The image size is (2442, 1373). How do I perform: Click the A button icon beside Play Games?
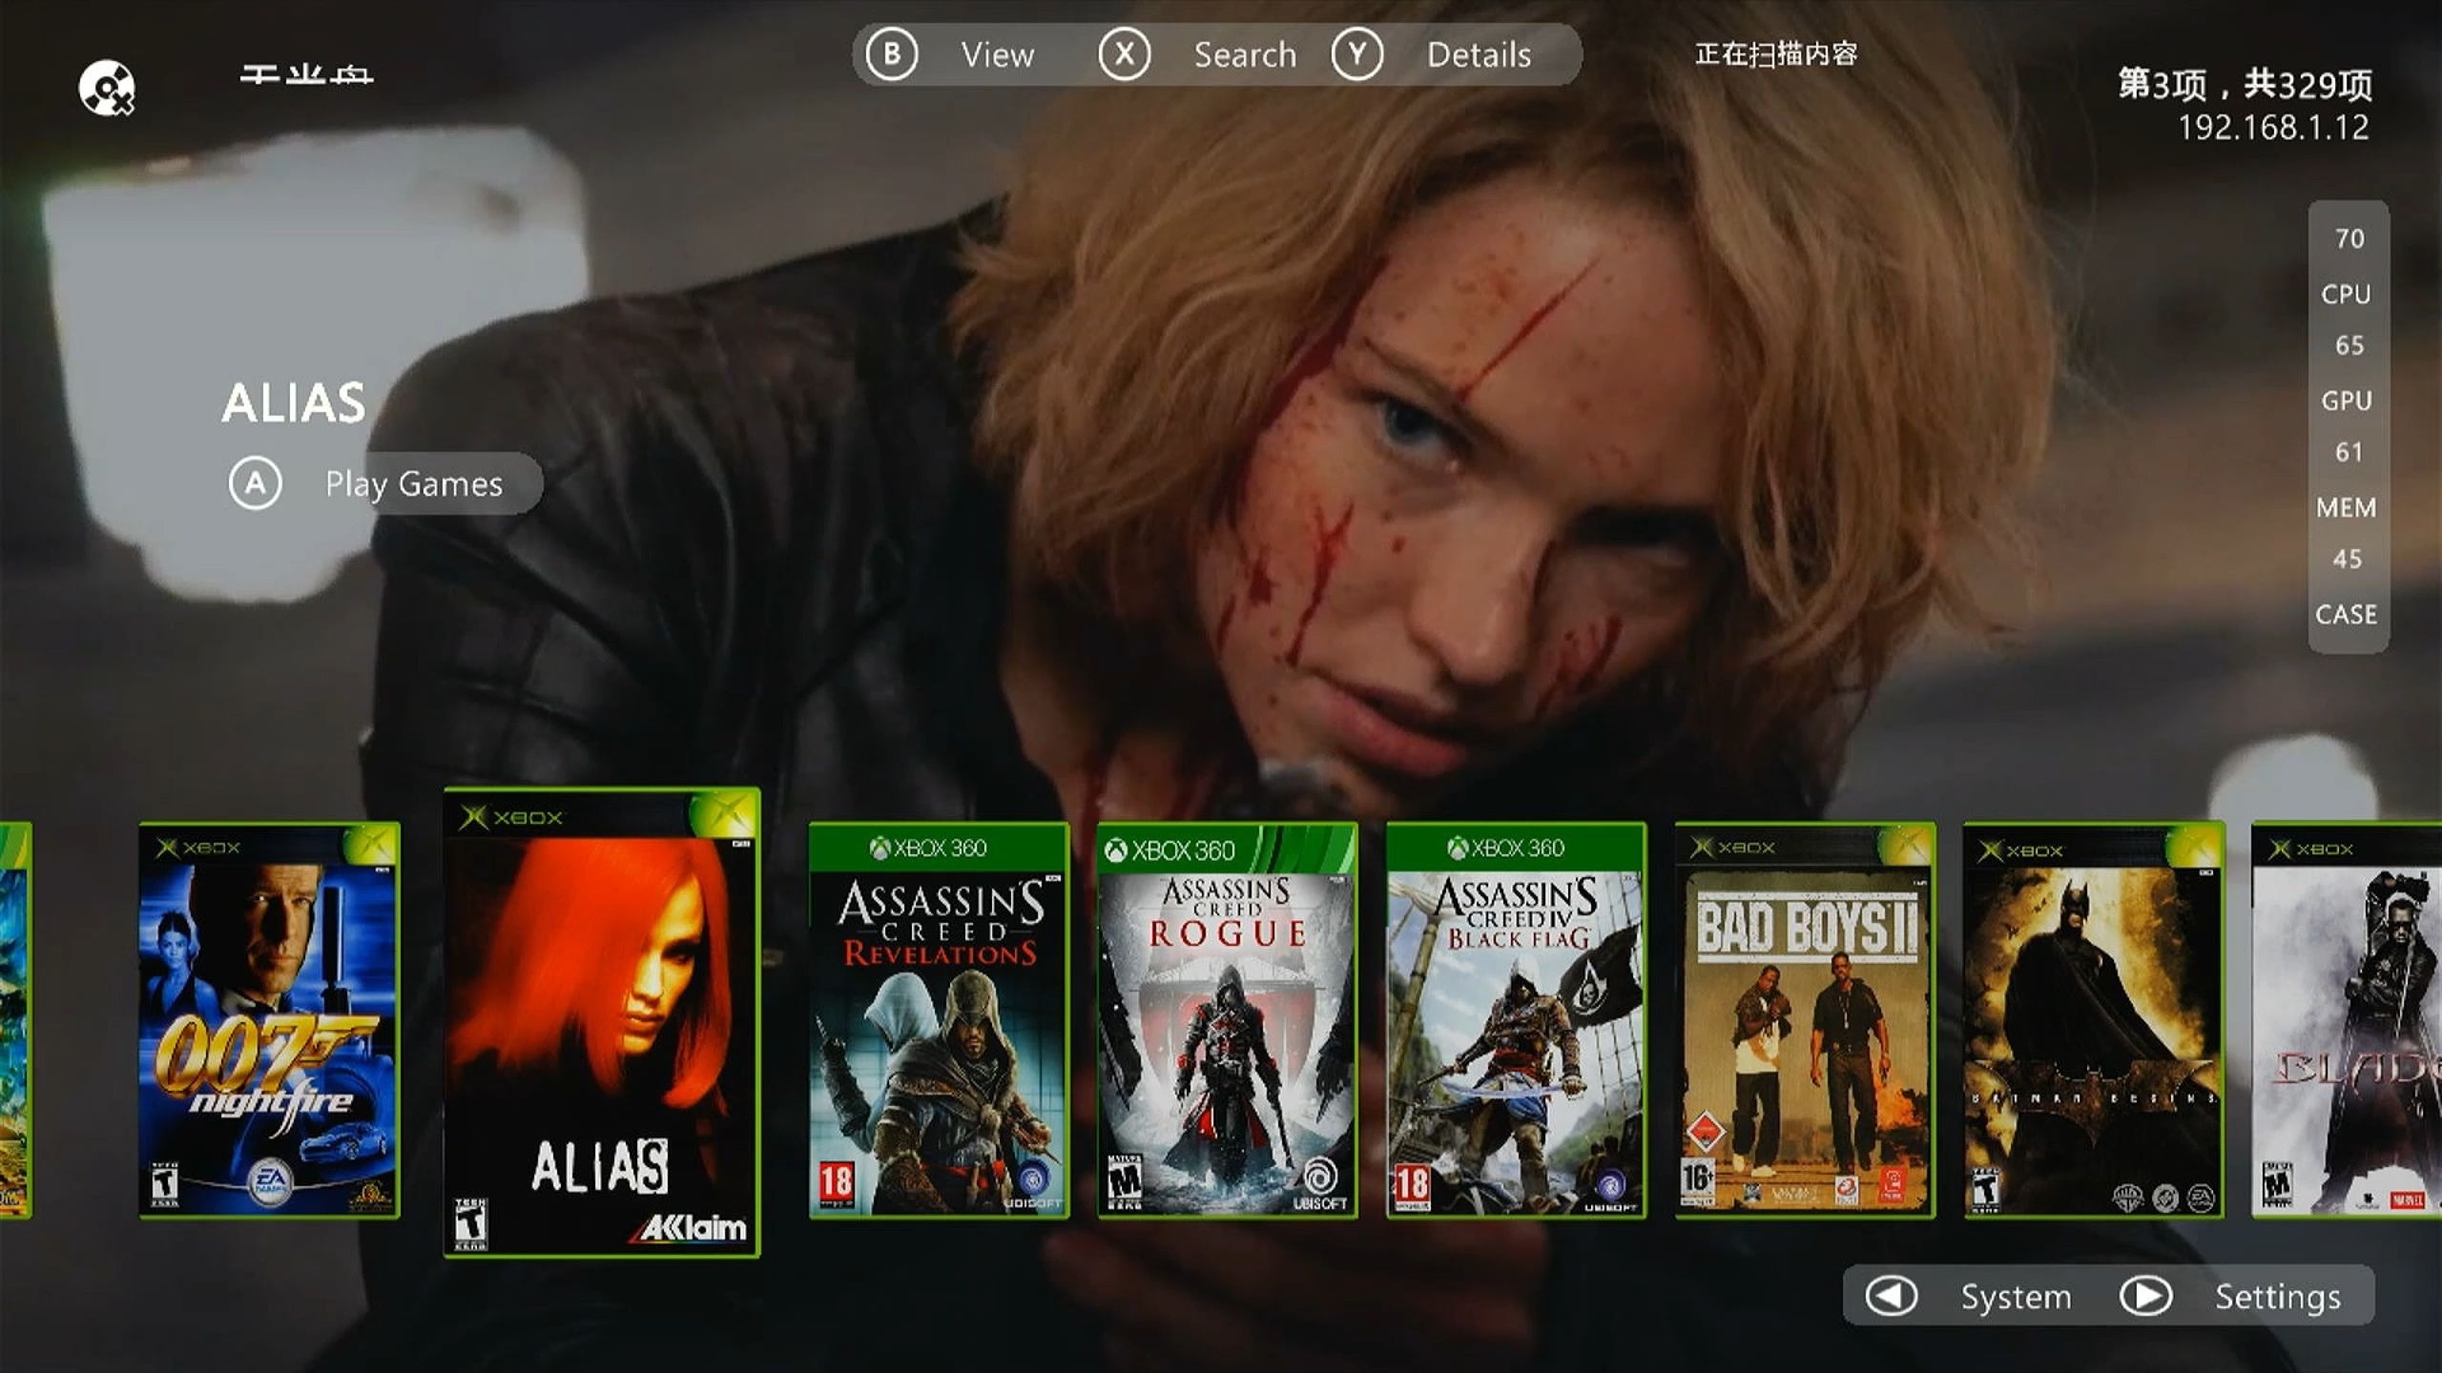pos(255,483)
